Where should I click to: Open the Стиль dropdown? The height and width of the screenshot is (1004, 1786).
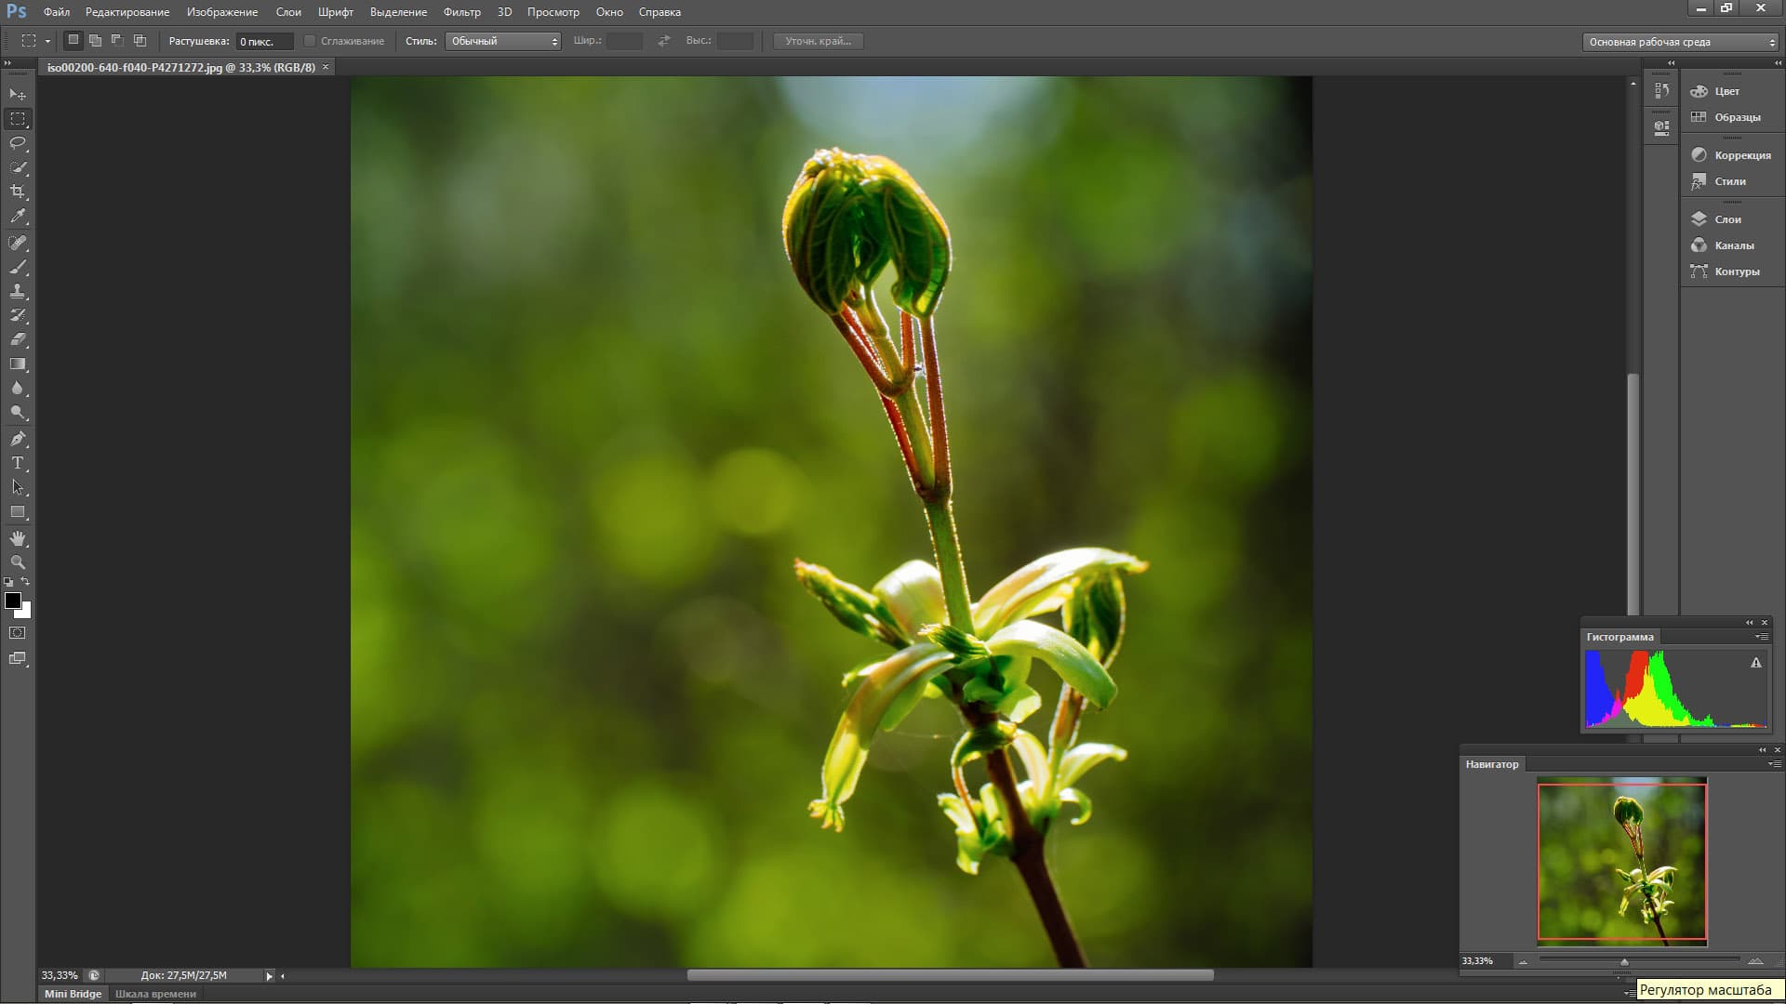[x=502, y=41]
